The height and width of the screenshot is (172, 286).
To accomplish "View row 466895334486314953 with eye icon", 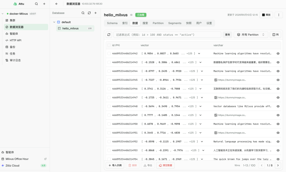I will [x=278, y=151].
